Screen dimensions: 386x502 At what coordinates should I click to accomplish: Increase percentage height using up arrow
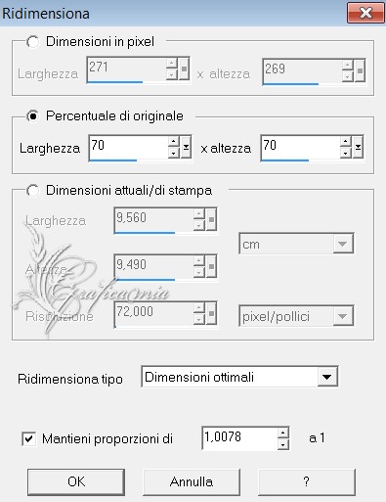click(345, 142)
